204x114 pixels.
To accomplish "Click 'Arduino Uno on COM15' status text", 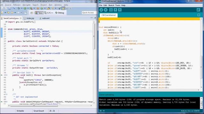I will (x=190, y=111).
